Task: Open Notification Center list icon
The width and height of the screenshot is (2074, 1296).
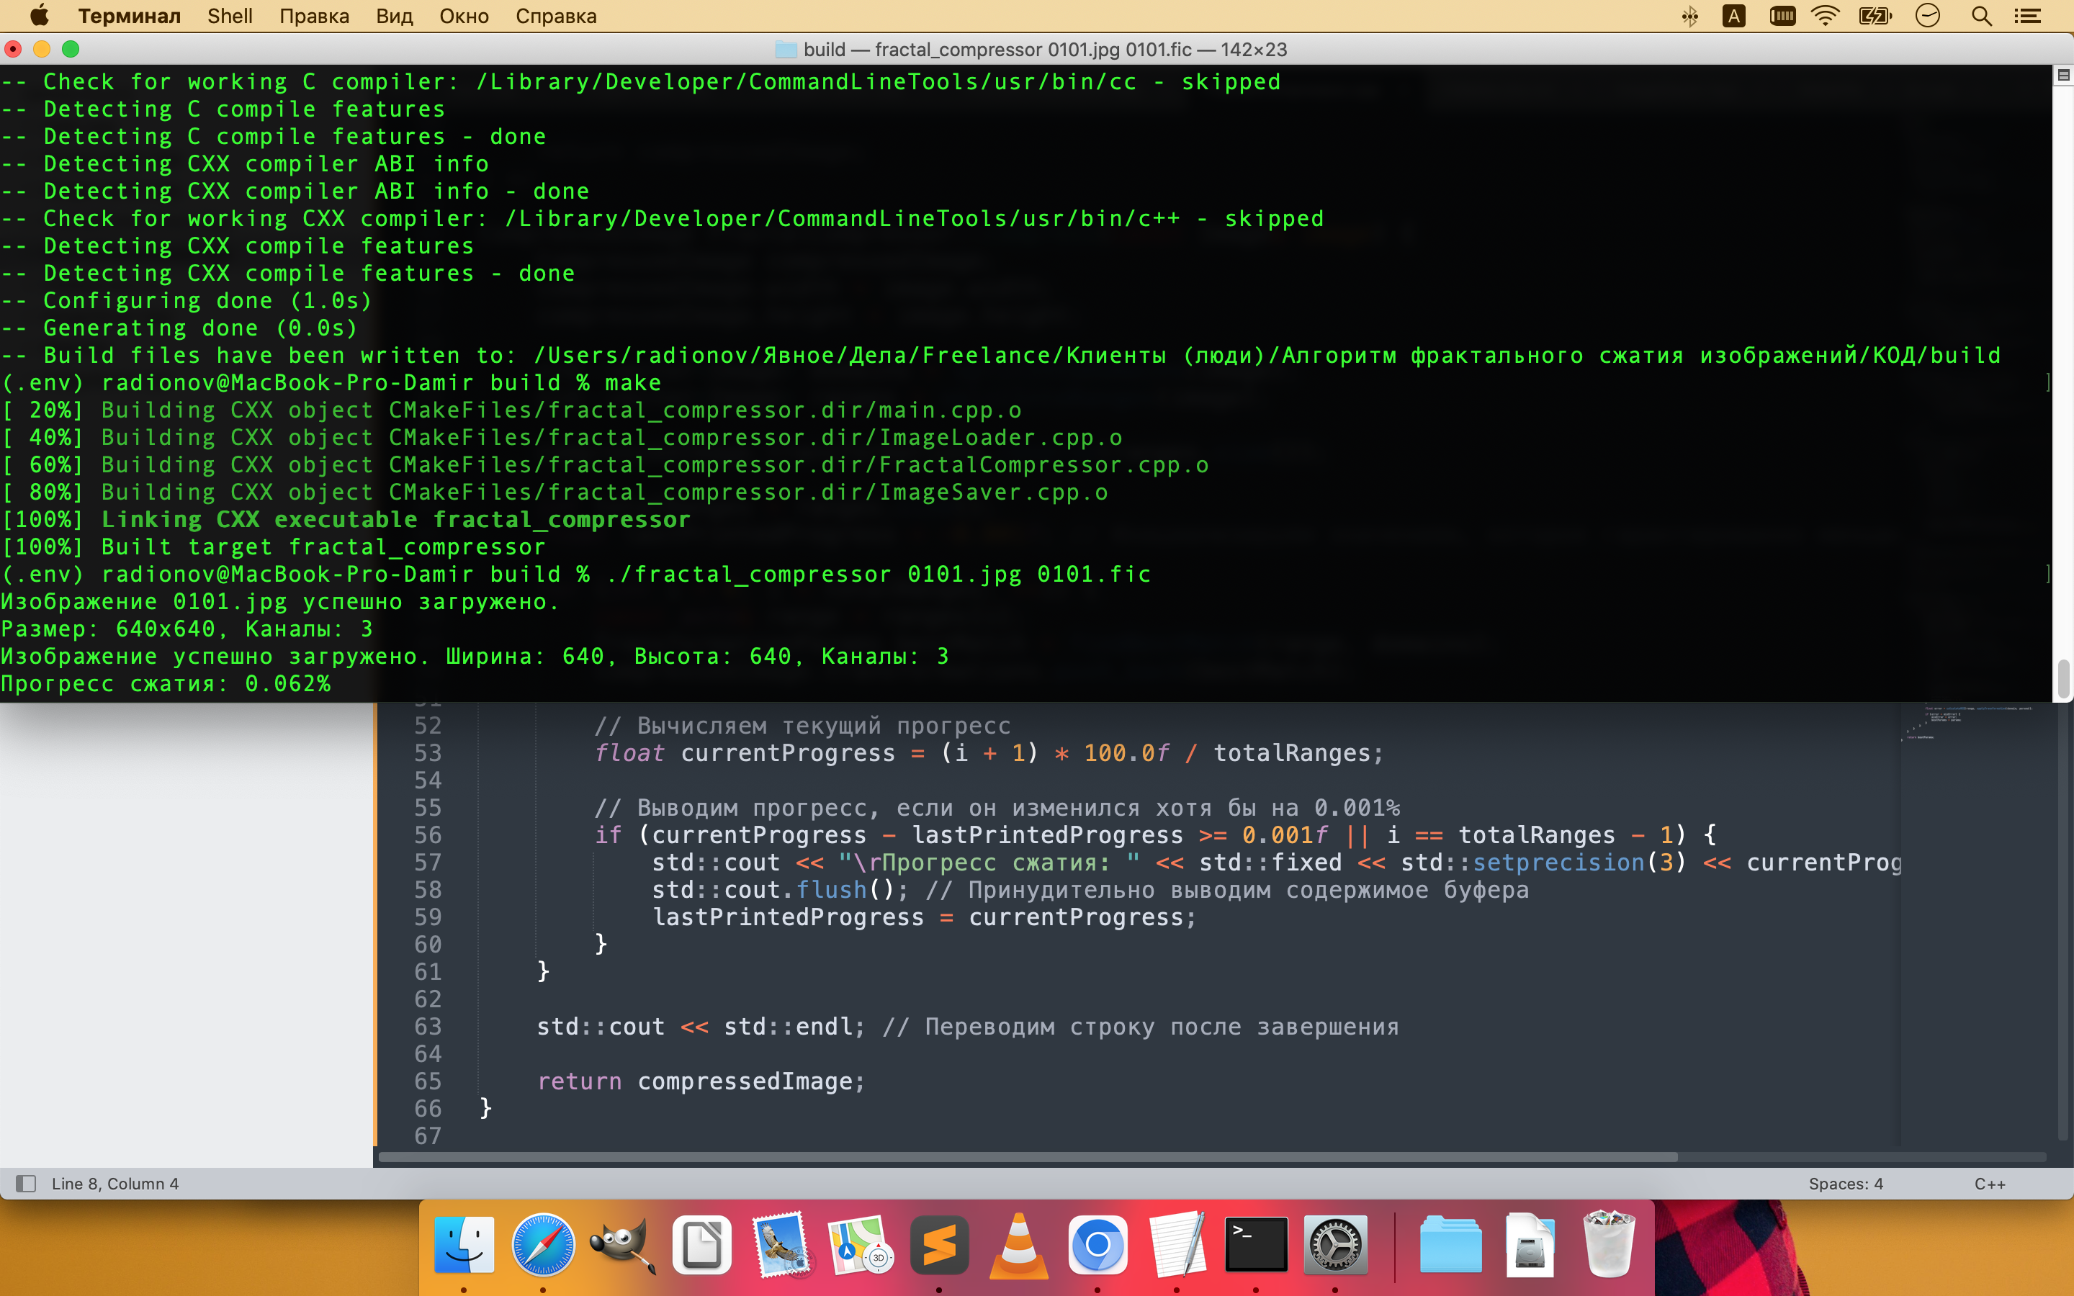Action: [x=2027, y=15]
